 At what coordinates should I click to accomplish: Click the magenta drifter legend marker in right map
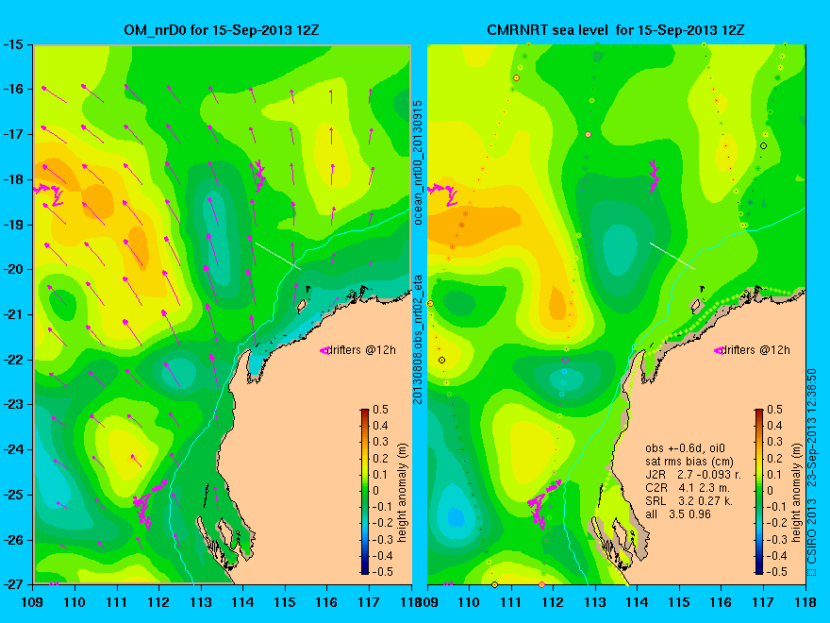pos(719,350)
